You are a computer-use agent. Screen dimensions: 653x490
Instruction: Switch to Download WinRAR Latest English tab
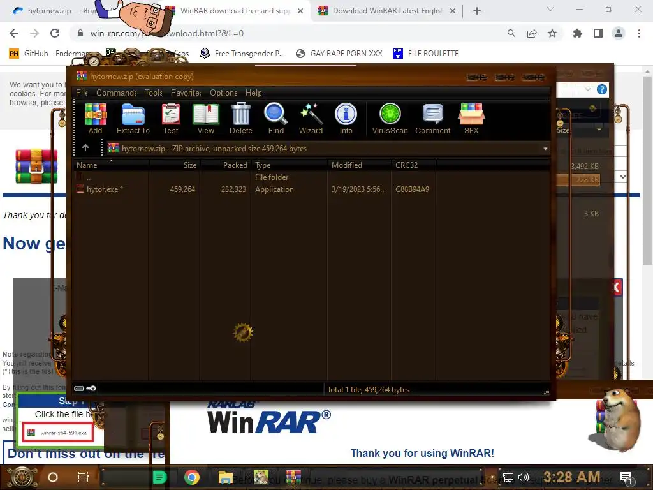(386, 11)
